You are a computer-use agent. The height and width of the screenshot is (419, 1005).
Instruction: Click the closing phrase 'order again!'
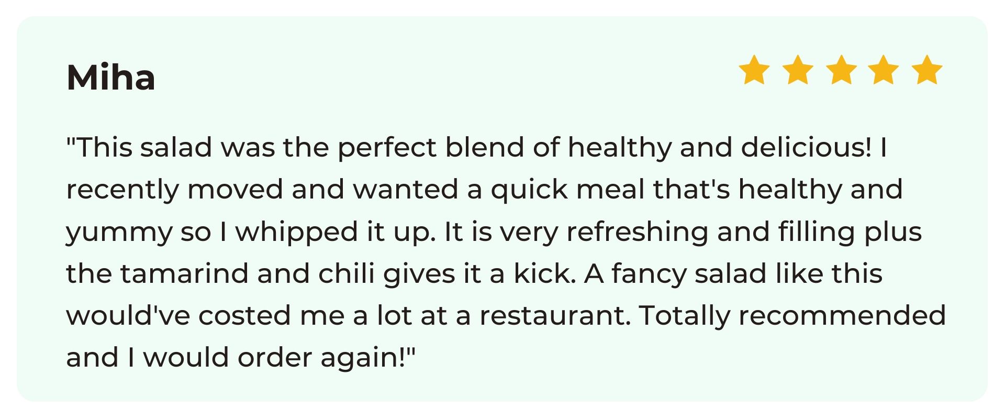[x=322, y=358]
